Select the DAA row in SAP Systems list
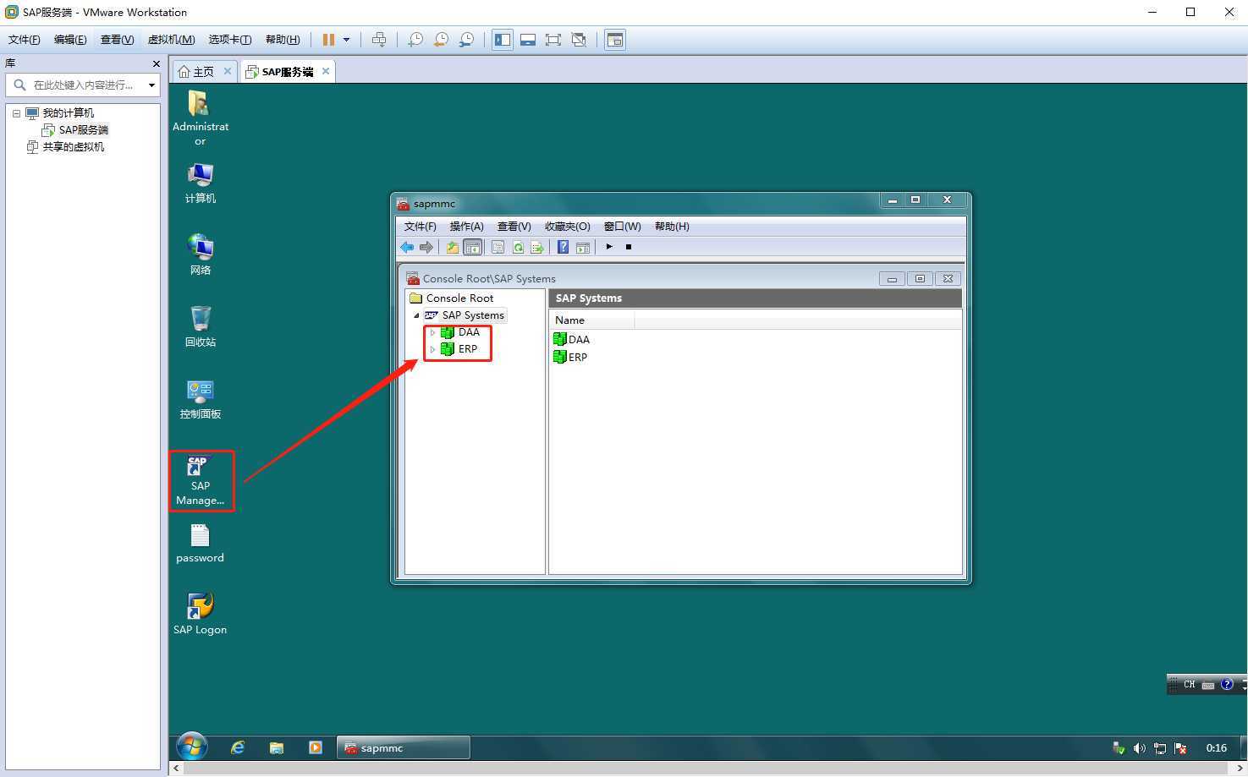1248x777 pixels. coord(572,340)
